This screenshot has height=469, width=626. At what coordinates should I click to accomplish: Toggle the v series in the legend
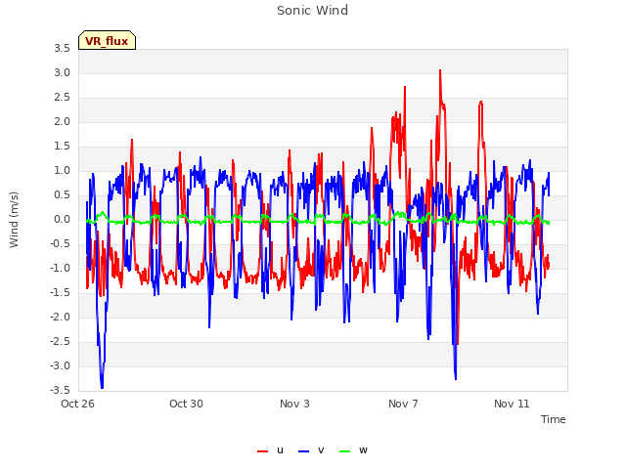pos(311,450)
